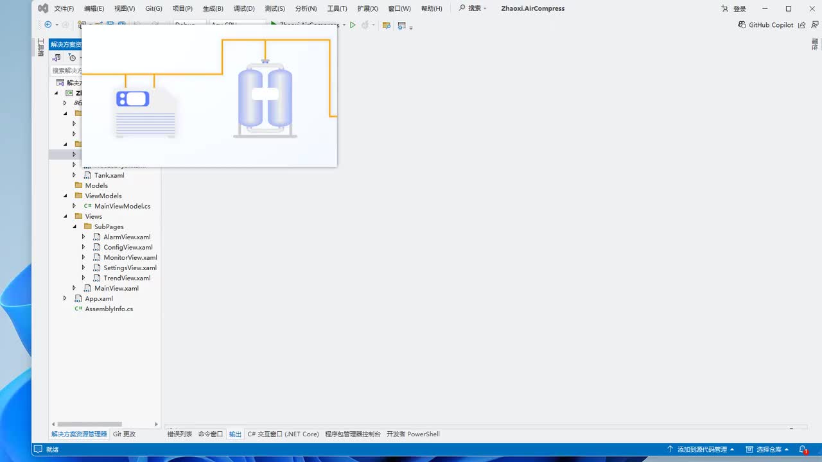This screenshot has height=462, width=822.
Task: Expand the SettingsView.xaml node
Action: tap(83, 268)
